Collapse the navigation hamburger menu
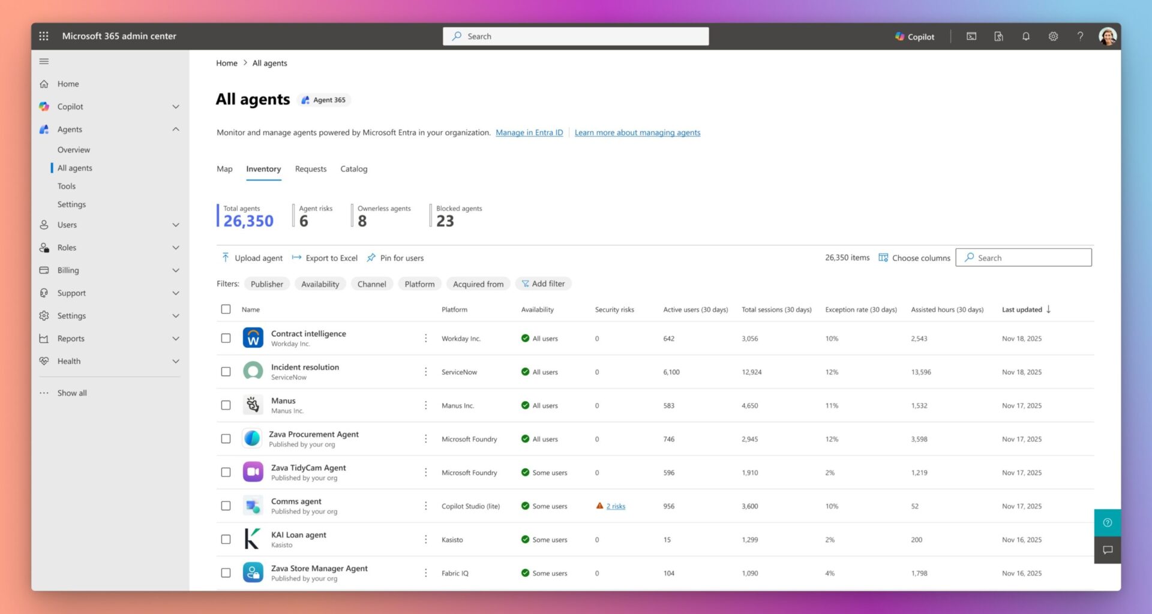1152x614 pixels. (44, 61)
